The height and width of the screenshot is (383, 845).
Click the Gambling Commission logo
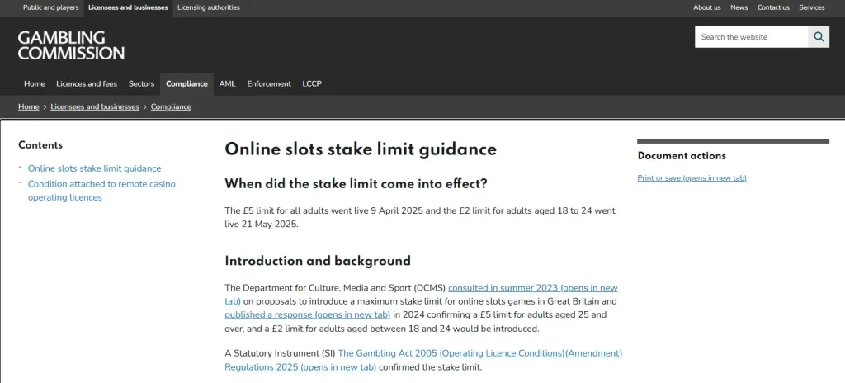click(x=71, y=45)
